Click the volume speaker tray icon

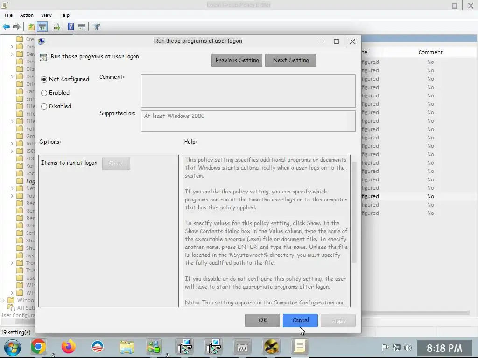[408, 347]
